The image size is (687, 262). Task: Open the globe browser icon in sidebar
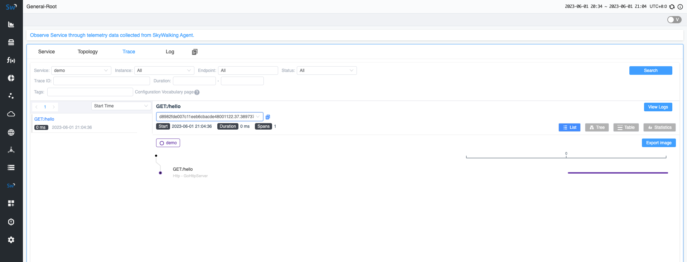(x=11, y=132)
